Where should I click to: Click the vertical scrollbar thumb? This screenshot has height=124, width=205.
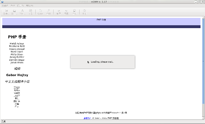203,61
